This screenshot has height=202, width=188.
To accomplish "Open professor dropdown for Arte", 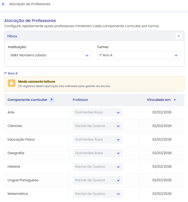I will coord(98,112).
